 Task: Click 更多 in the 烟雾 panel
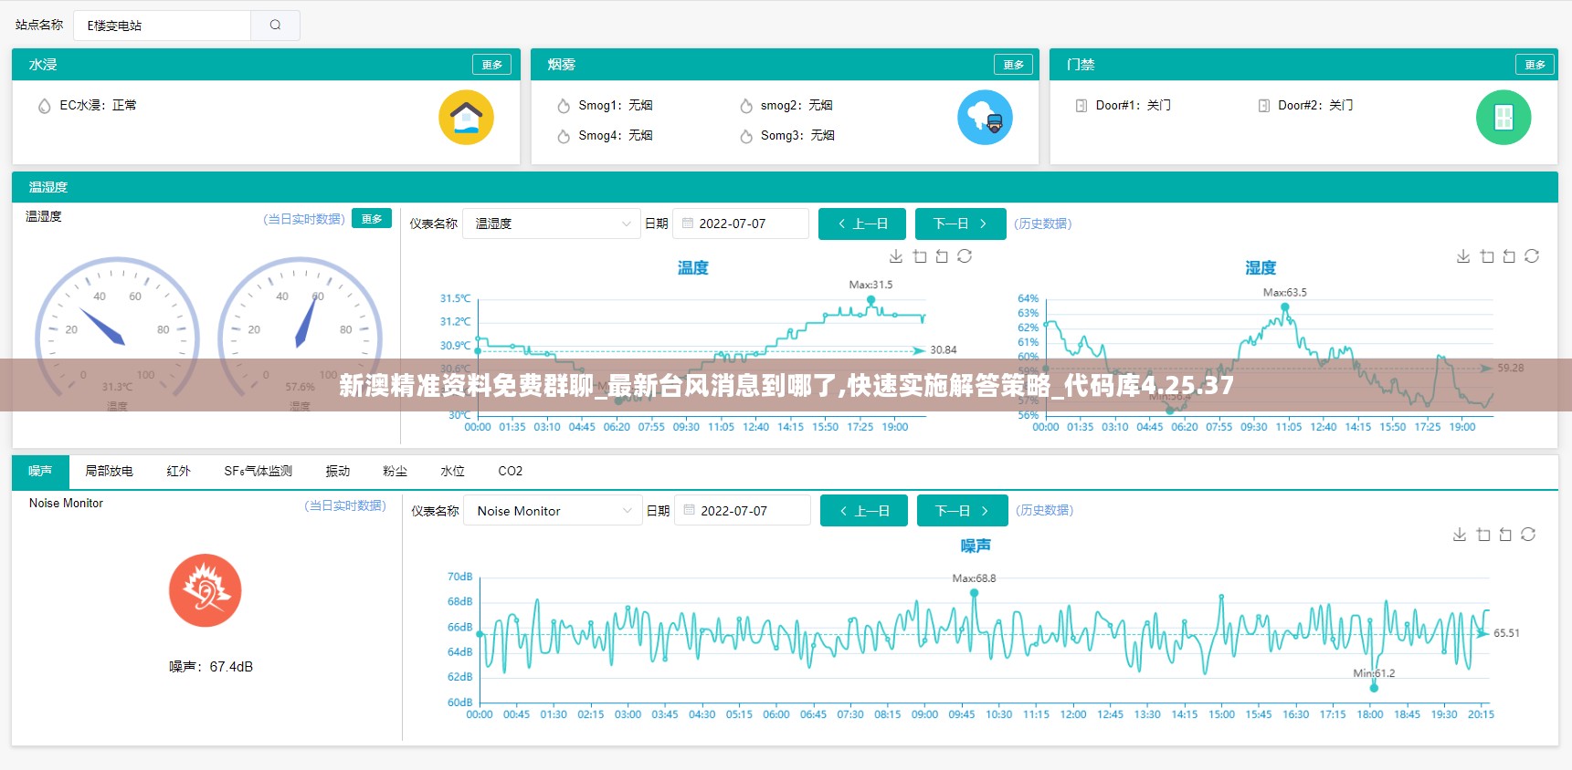click(x=1014, y=65)
